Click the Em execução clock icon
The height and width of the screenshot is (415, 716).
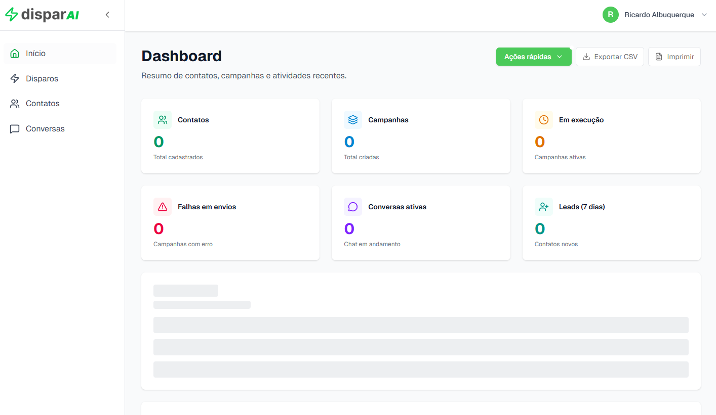coord(543,120)
